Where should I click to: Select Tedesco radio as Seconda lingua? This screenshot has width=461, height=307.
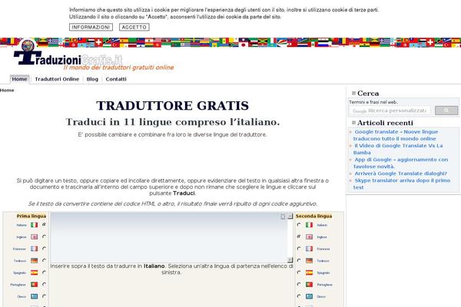tap(299, 260)
